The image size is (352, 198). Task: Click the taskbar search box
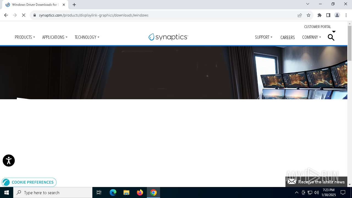click(x=53, y=193)
